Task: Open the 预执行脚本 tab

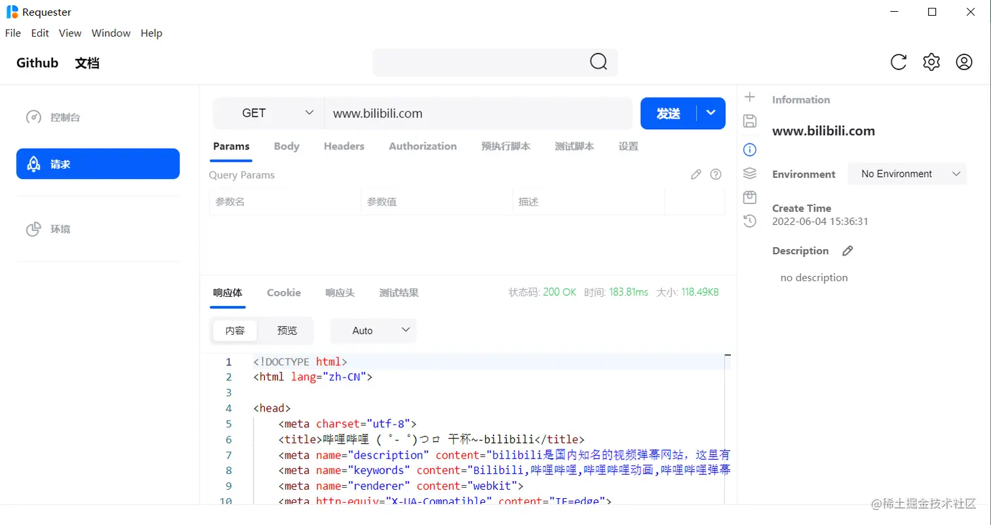Action: tap(506, 146)
